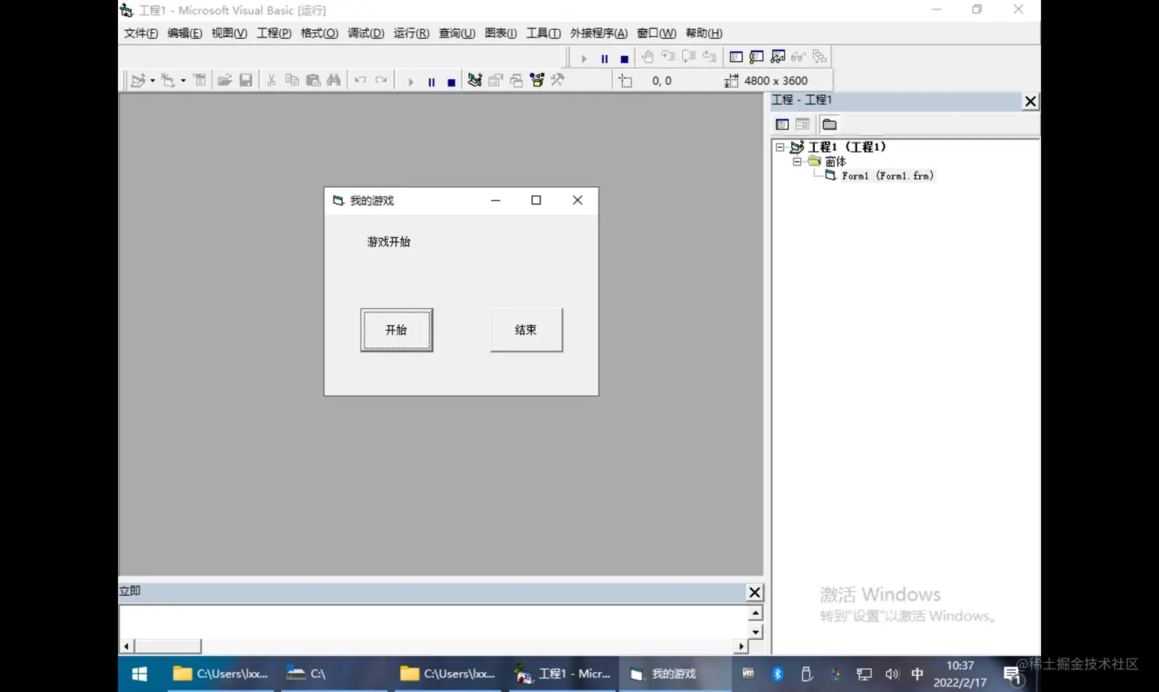Close the 工程 - 工程1 project panel

(1030, 101)
